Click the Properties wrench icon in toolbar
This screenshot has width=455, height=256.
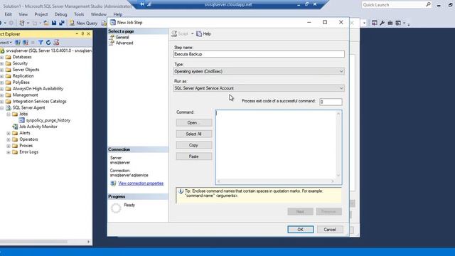tap(382, 23)
